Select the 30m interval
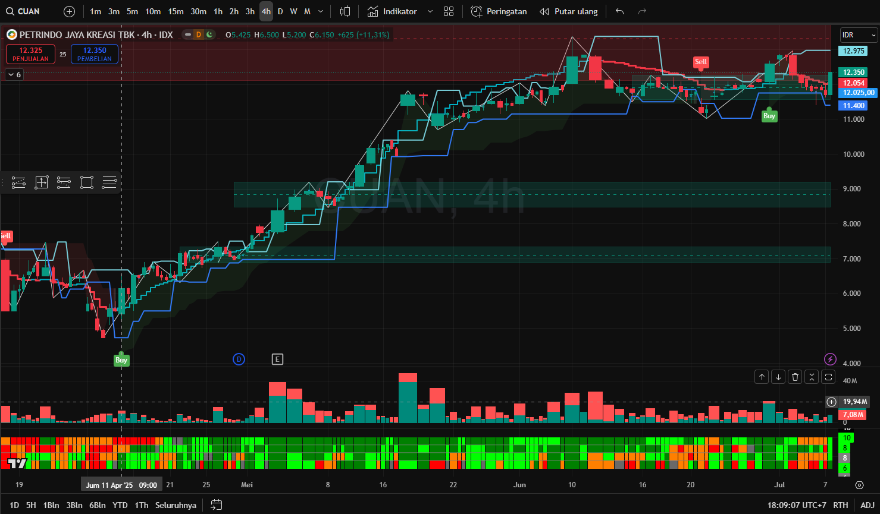This screenshot has height=514, width=880. coord(199,11)
